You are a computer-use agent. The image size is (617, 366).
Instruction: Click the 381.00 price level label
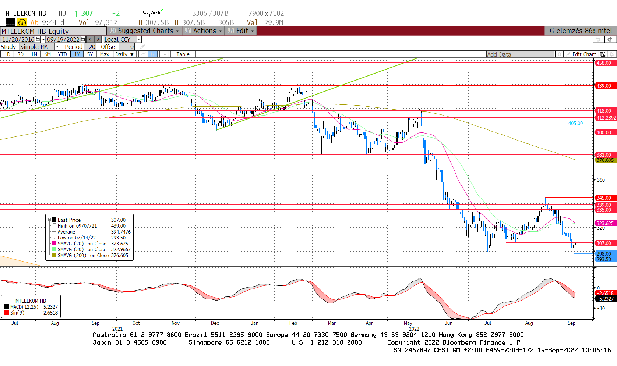point(606,155)
